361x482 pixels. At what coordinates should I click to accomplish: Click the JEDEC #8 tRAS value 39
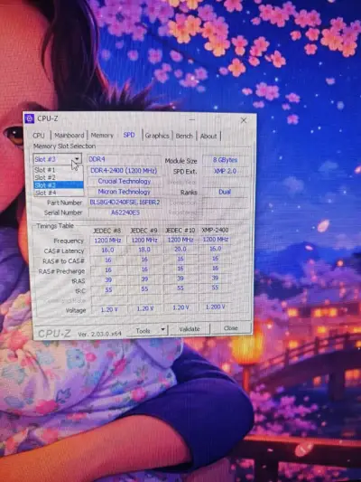[108, 280]
